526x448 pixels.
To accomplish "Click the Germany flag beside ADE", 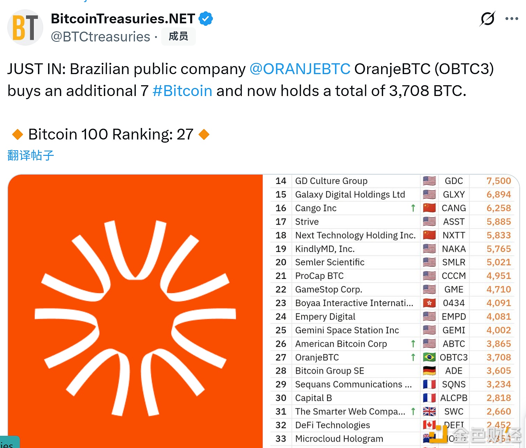I will coord(429,371).
